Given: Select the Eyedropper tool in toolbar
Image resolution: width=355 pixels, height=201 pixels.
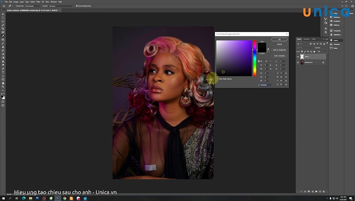Looking at the screenshot, I should click(3, 36).
